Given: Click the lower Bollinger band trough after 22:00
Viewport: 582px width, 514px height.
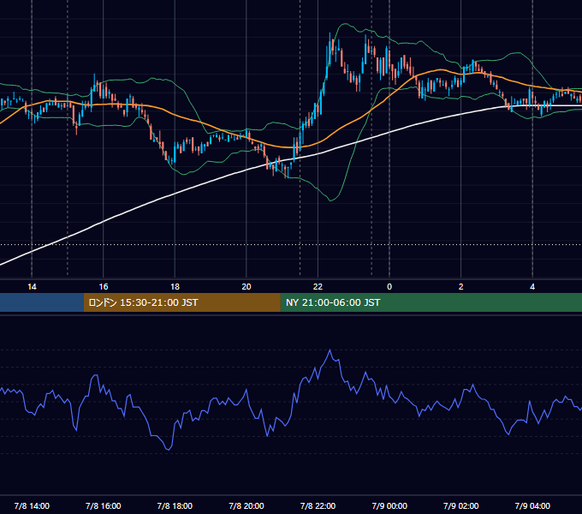Looking at the screenshot, I should coord(330,200).
